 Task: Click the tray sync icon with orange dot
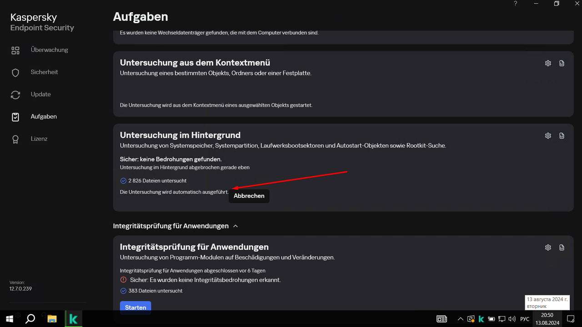click(x=471, y=319)
